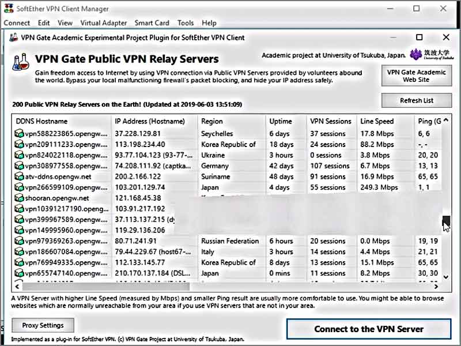Screen dimensions: 461x346
Task: Select IP address 121.168.45.38
Action: tap(138, 198)
